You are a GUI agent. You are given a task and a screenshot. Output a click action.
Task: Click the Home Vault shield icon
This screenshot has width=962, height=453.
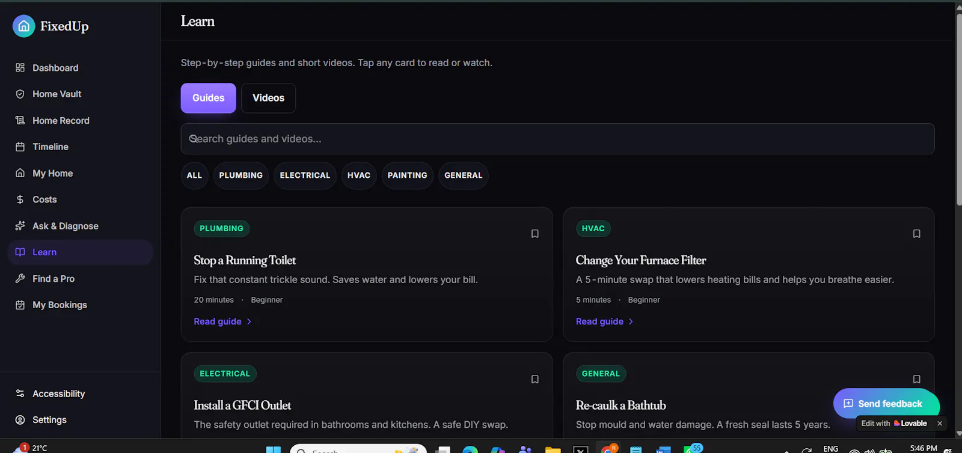click(x=20, y=94)
